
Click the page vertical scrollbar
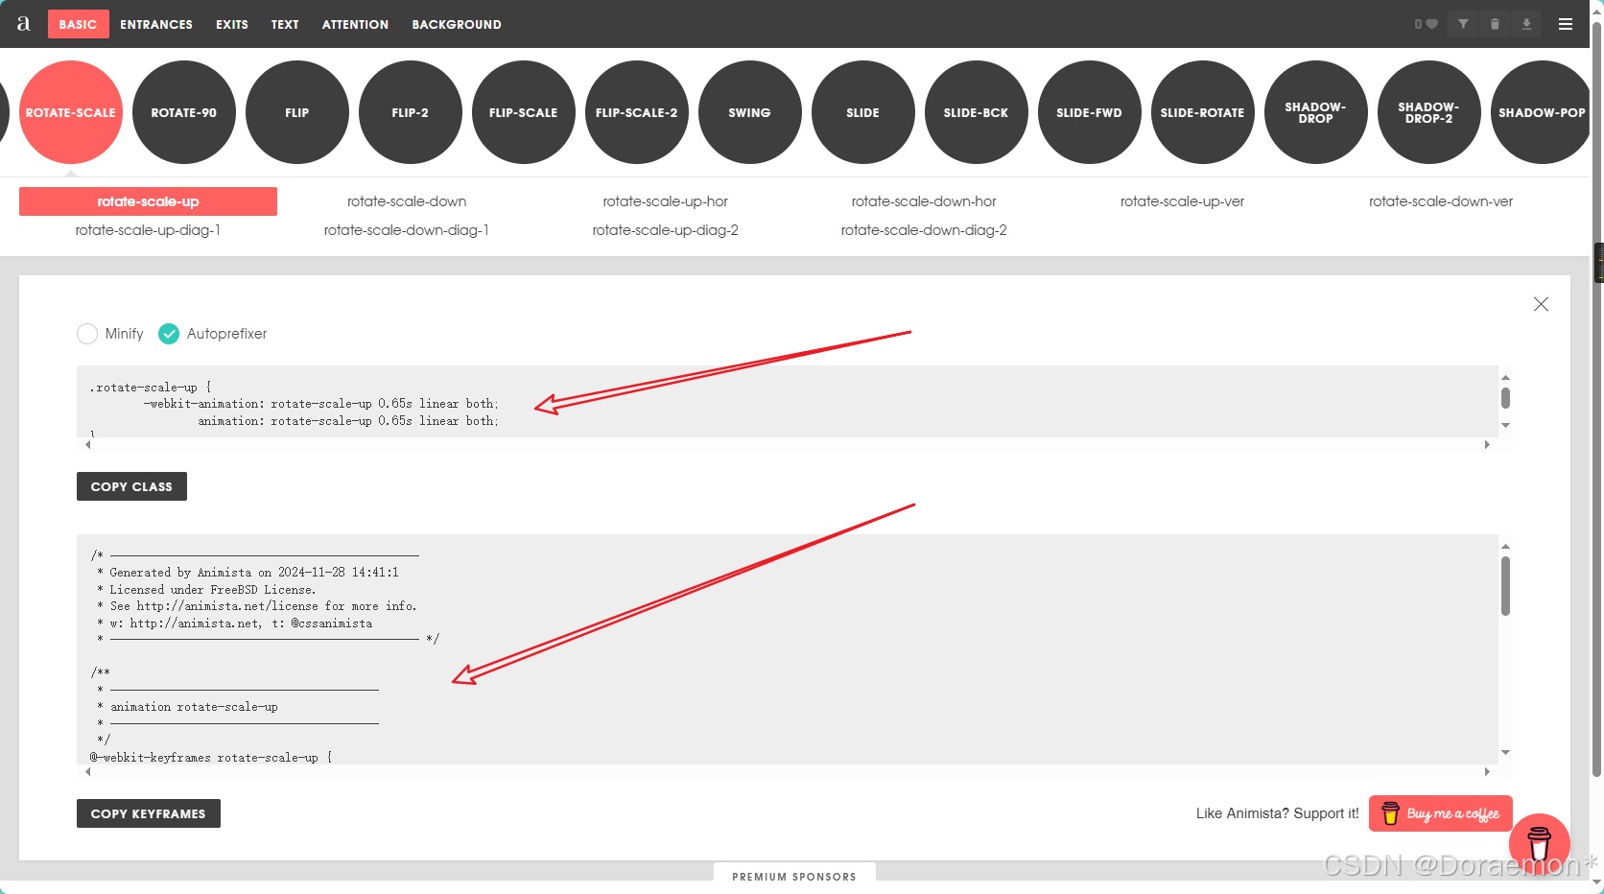(1596, 398)
